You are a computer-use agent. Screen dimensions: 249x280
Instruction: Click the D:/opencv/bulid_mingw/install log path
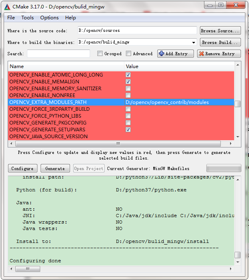[162, 241]
